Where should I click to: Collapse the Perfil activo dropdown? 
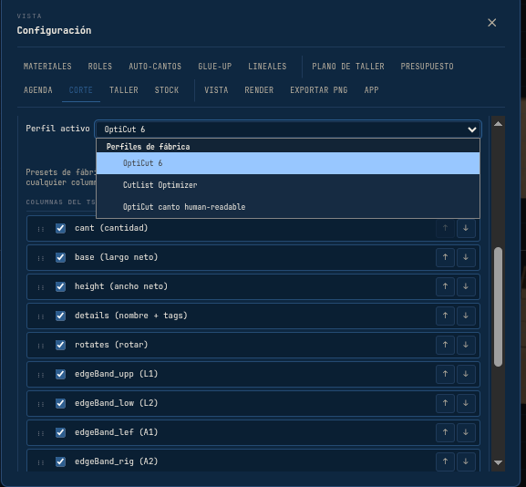coord(288,130)
